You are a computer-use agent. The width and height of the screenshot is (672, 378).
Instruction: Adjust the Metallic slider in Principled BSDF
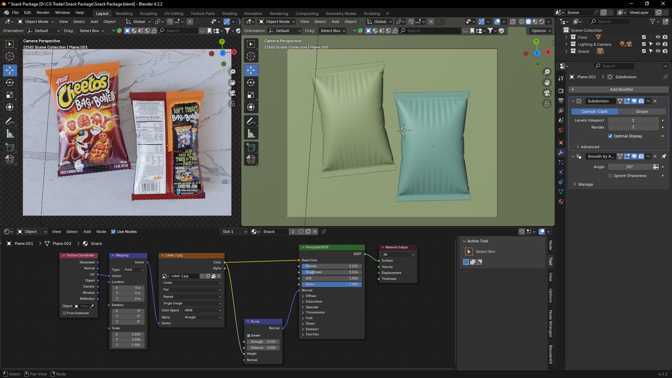(x=331, y=266)
